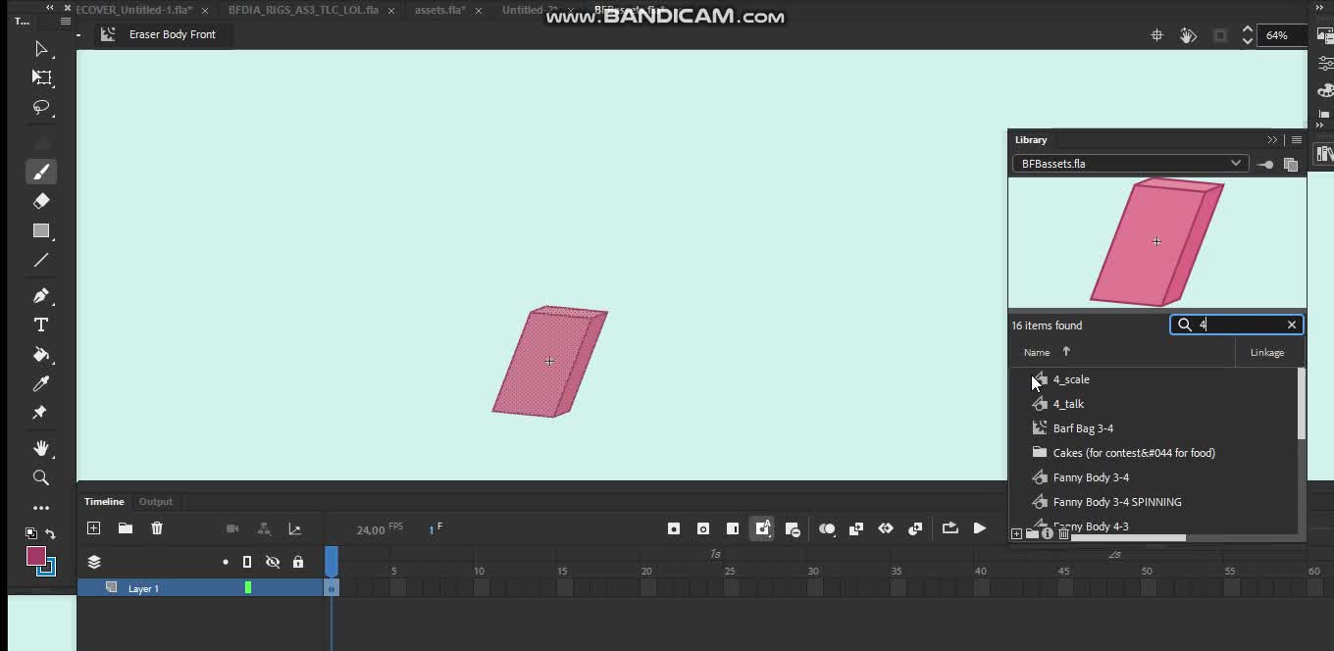Select the Pen tool
The height and width of the screenshot is (651, 1334).
pyautogui.click(x=41, y=295)
